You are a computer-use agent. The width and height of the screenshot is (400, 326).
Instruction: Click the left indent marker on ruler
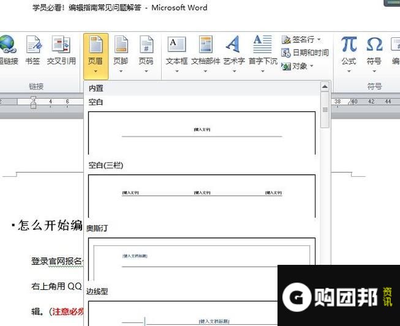pos(33,103)
